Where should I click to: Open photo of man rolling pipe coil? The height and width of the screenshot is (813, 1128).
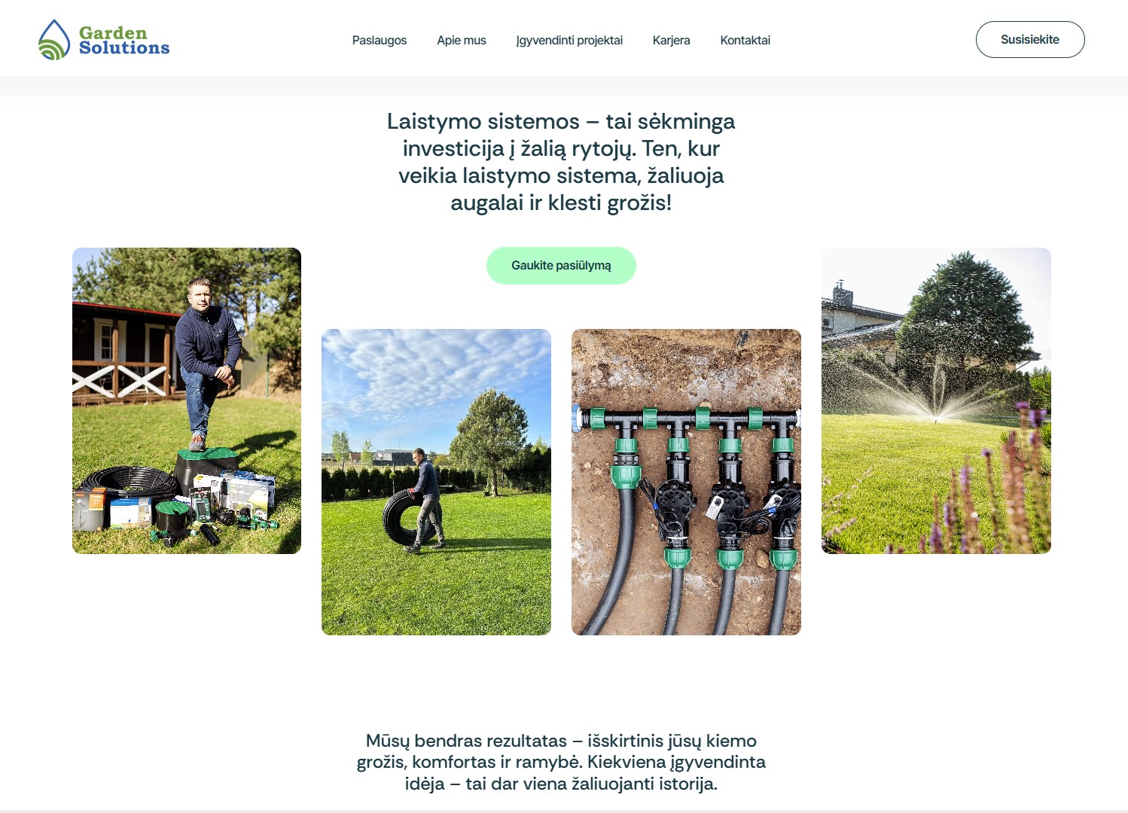pos(436,482)
